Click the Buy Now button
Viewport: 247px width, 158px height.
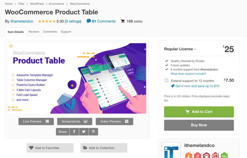tap(199, 125)
